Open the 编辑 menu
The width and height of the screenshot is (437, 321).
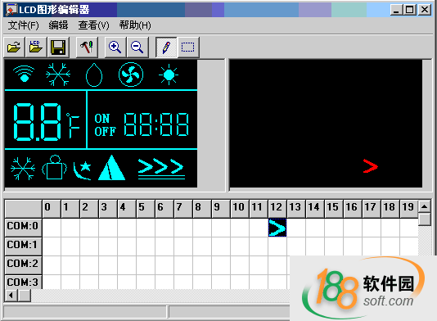pyautogui.click(x=58, y=25)
